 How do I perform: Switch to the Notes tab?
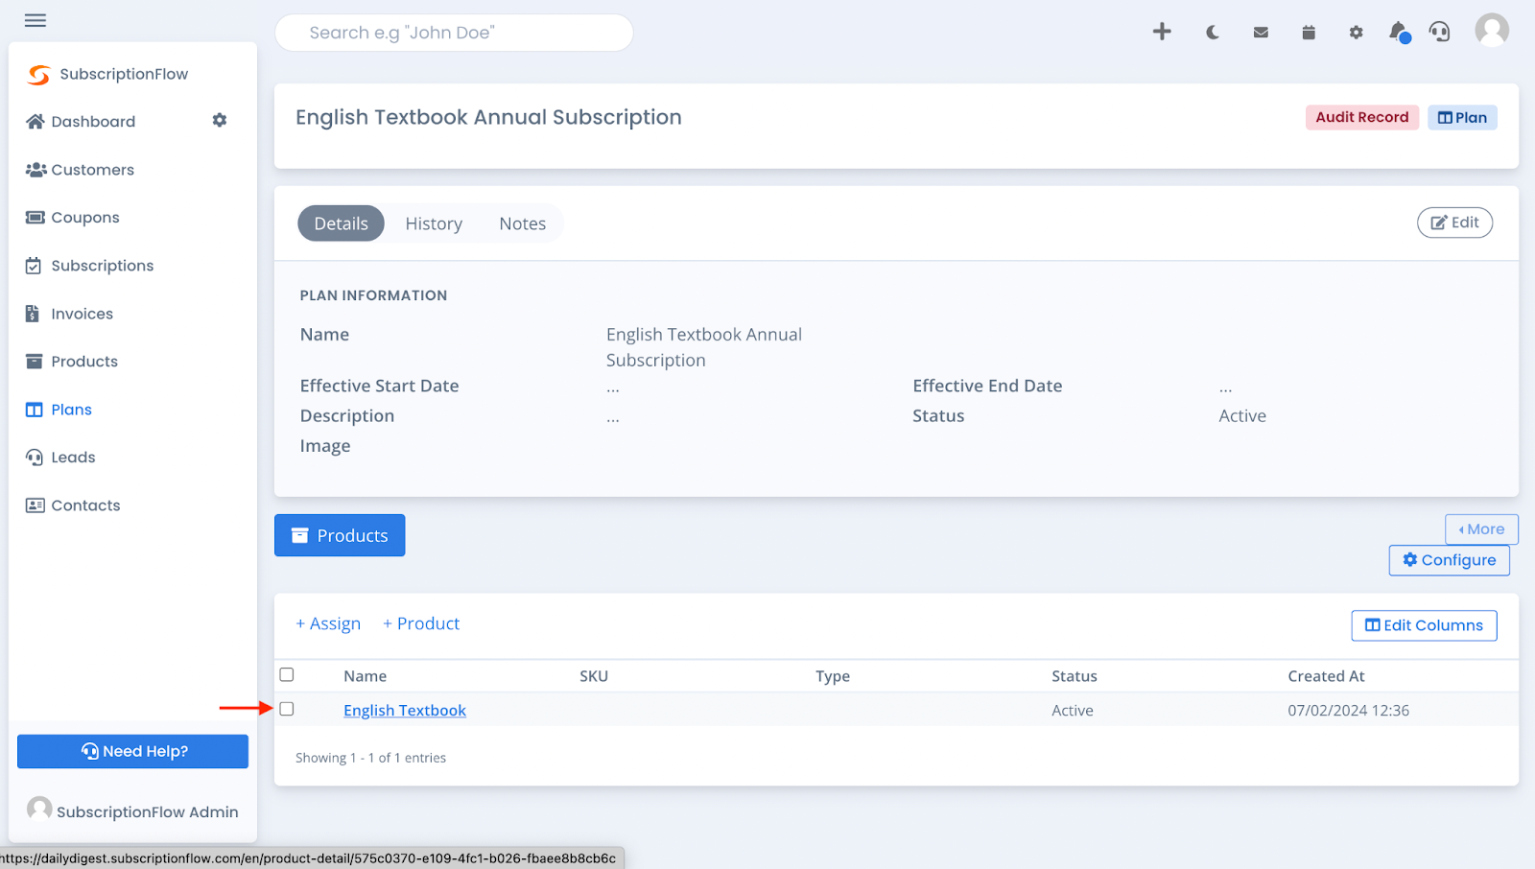coord(522,223)
